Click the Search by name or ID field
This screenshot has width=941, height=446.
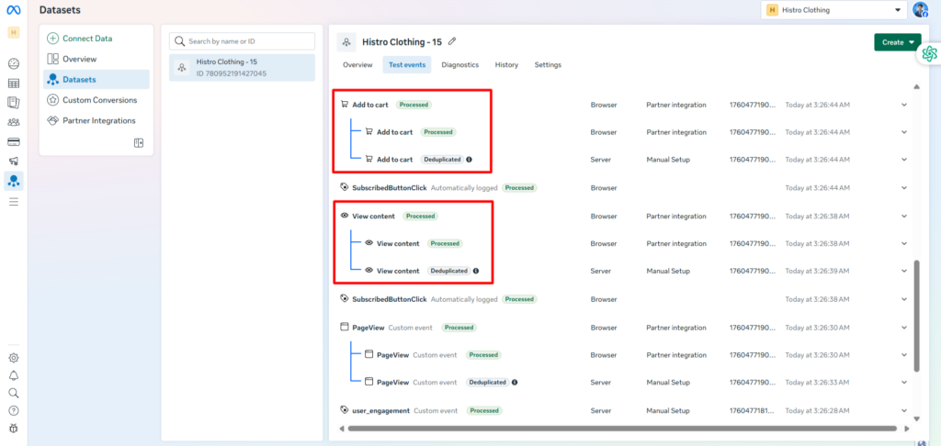pos(243,41)
